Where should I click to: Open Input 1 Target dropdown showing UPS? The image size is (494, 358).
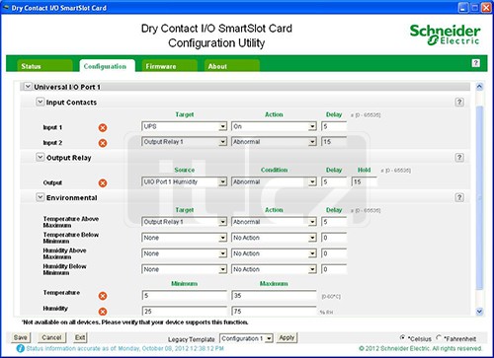(185, 126)
